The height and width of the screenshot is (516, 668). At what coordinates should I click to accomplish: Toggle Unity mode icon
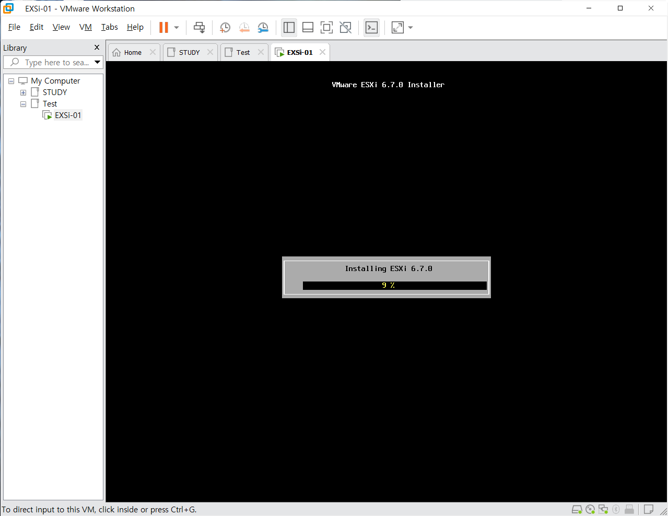point(345,28)
